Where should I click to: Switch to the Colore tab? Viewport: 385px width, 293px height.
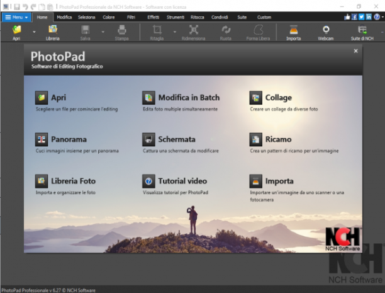[x=109, y=17]
